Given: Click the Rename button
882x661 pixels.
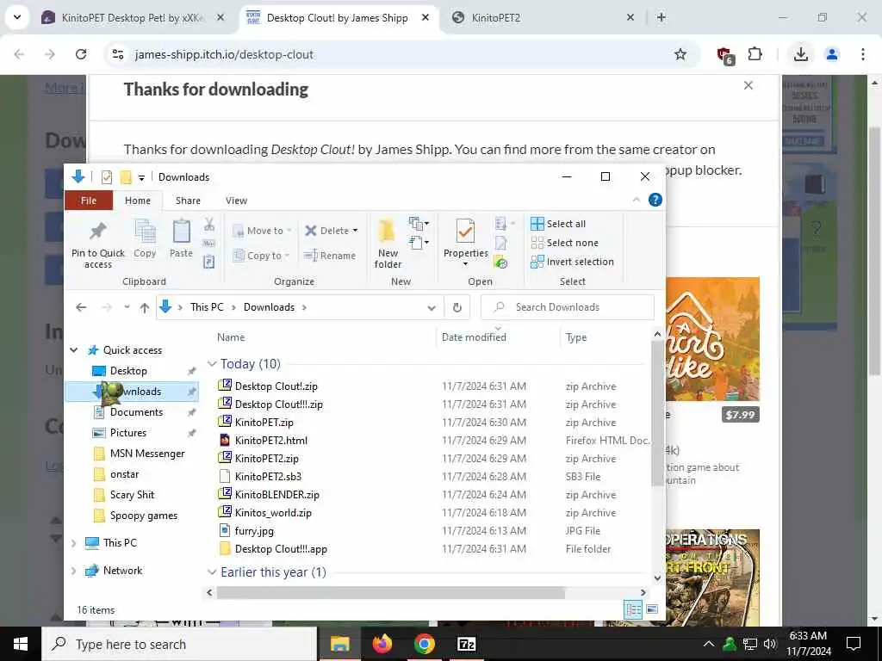Looking at the screenshot, I should click(x=330, y=256).
